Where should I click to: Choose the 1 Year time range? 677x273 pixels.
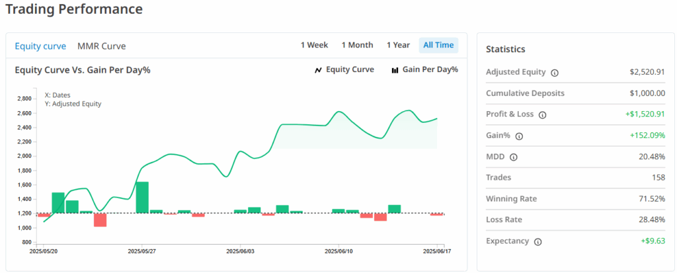click(x=398, y=45)
